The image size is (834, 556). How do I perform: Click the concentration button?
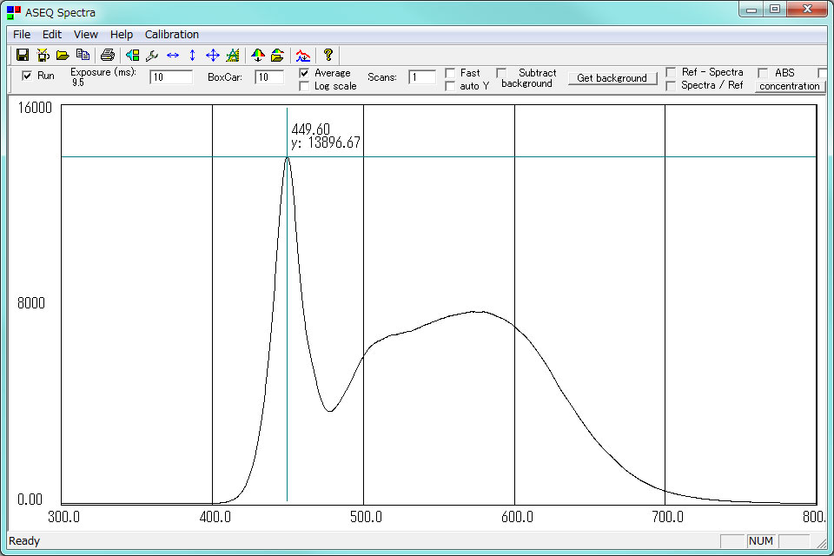(790, 86)
